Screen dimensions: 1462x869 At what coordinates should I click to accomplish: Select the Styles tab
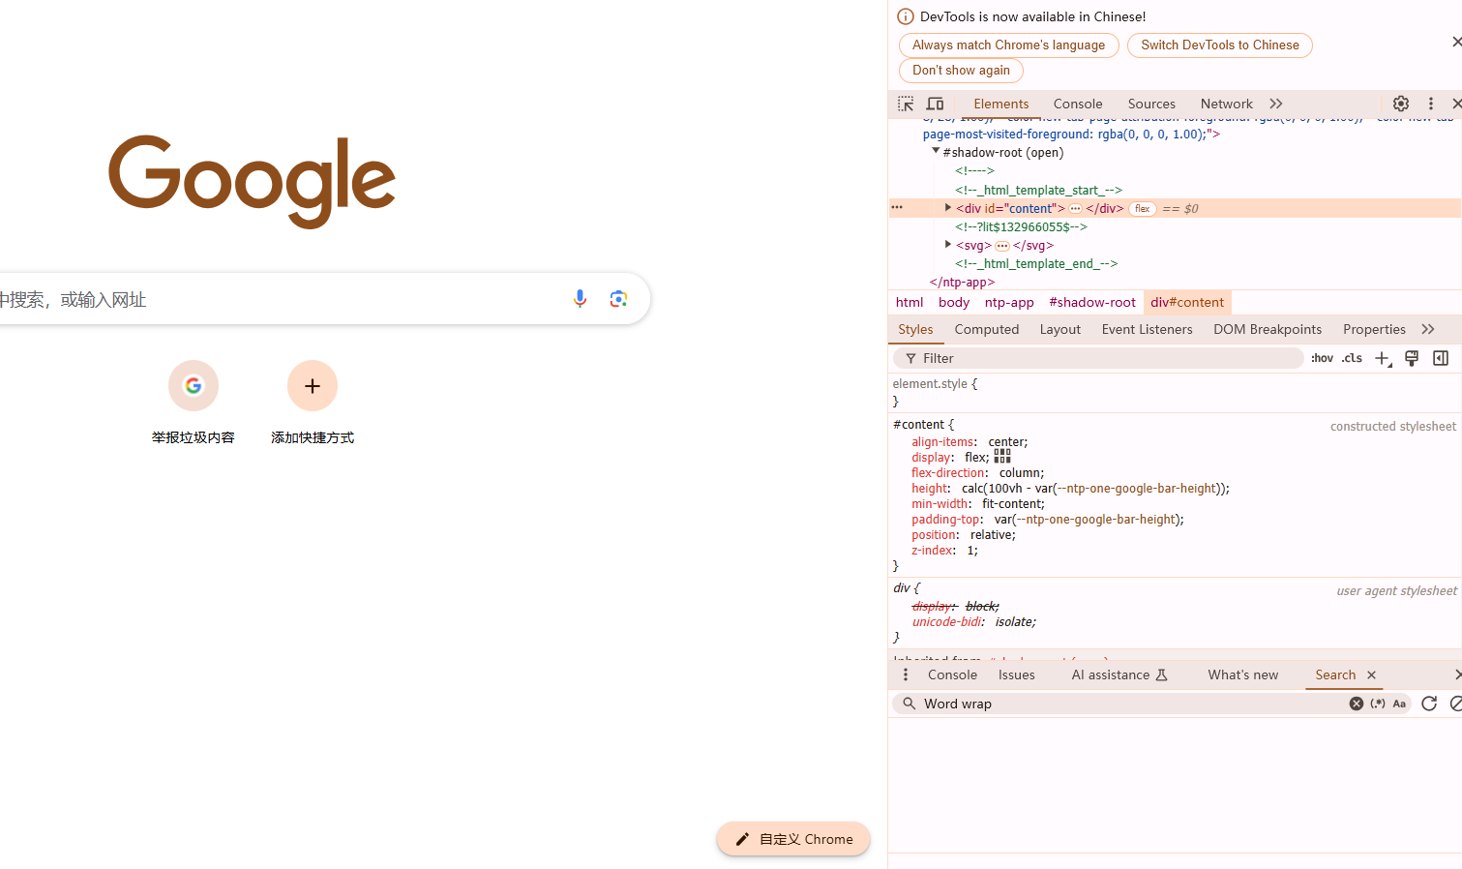tap(915, 329)
